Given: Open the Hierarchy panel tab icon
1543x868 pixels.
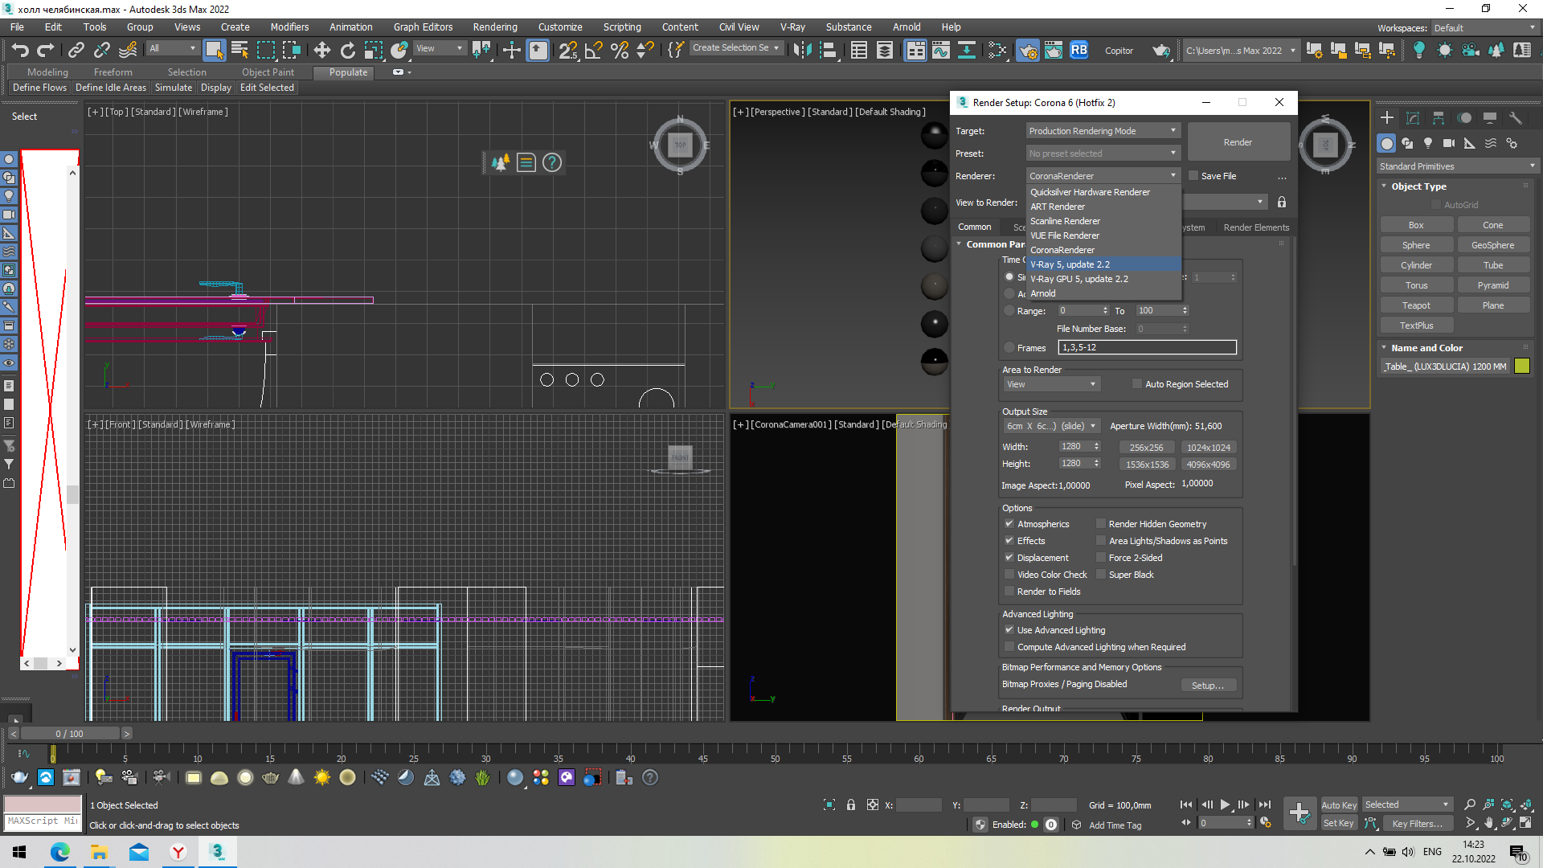Looking at the screenshot, I should [1439, 118].
